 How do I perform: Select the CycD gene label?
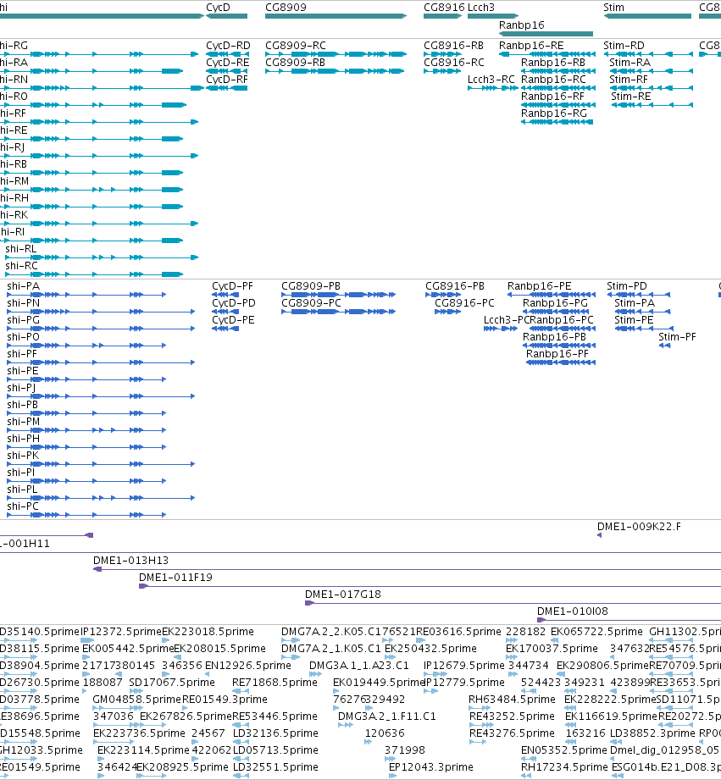[x=218, y=8]
